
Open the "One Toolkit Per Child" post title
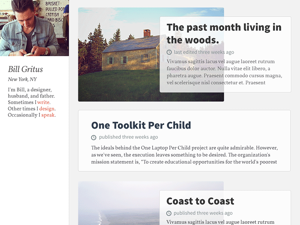141,125
